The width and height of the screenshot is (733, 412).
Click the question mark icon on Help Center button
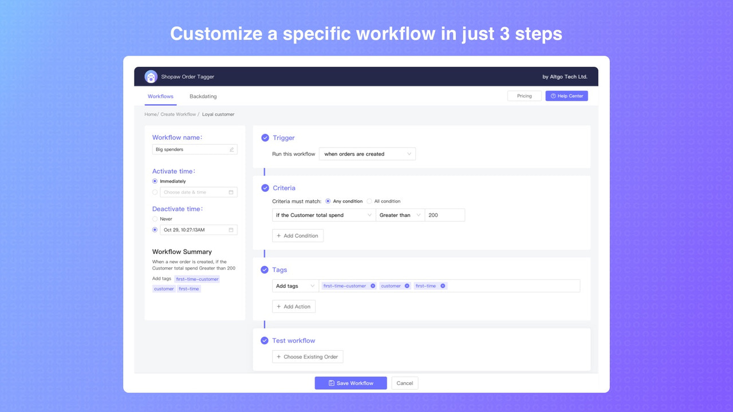coord(552,96)
